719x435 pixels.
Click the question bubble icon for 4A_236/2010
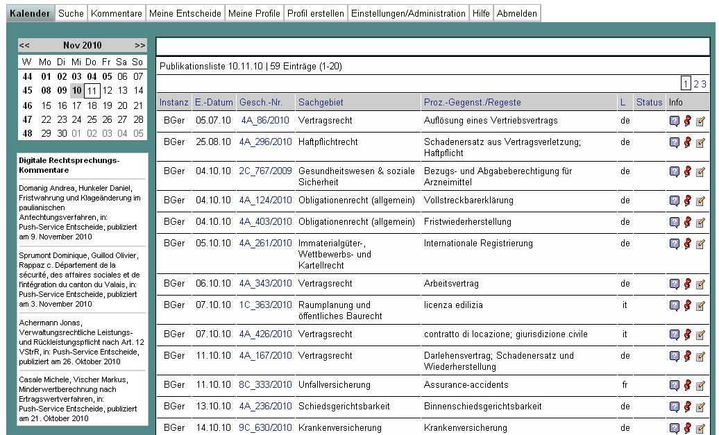[674, 407]
